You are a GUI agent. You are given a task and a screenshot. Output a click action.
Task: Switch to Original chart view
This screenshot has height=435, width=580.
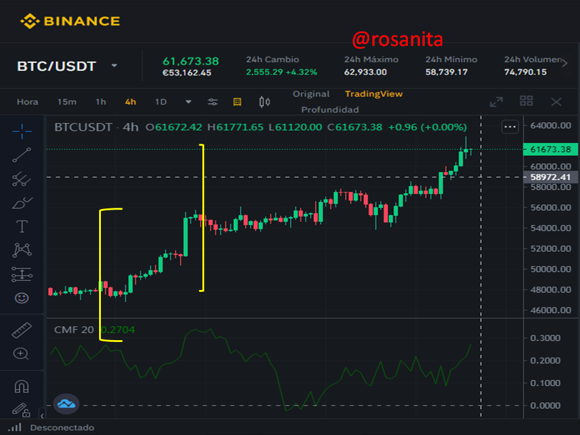[311, 94]
